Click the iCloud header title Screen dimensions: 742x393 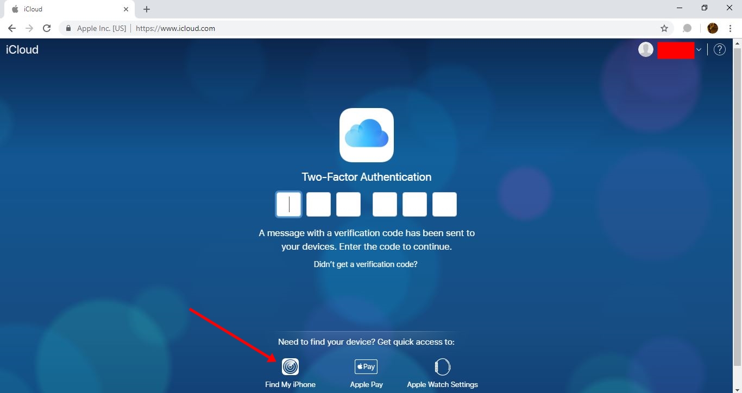pos(22,49)
